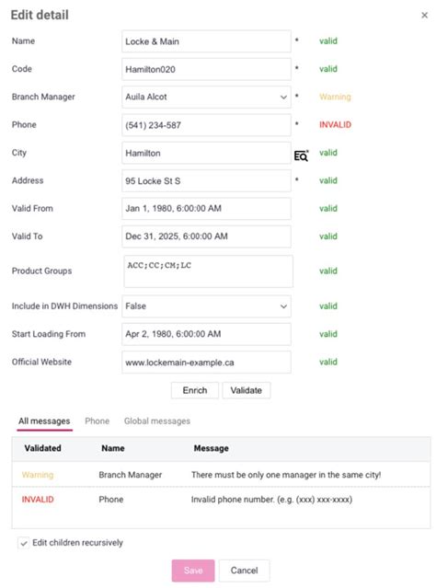Click the Edit detail dialog title
This screenshot has width=436, height=588.
coord(40,15)
